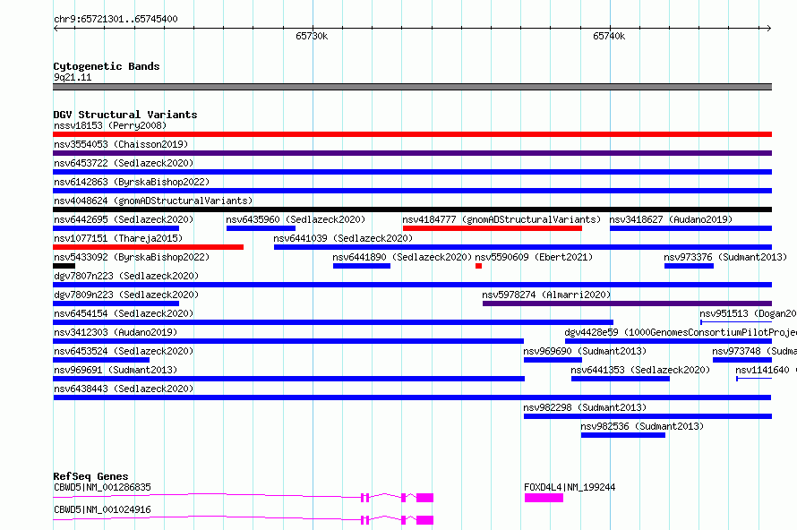Open gene CBWD5|NM_001286835 label
Screen dimensions: 797x530
coord(102,487)
